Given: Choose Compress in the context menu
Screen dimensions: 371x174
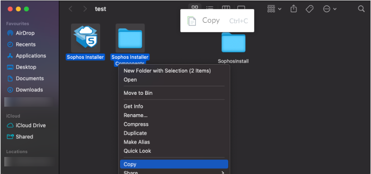Looking at the screenshot, I should (x=136, y=124).
